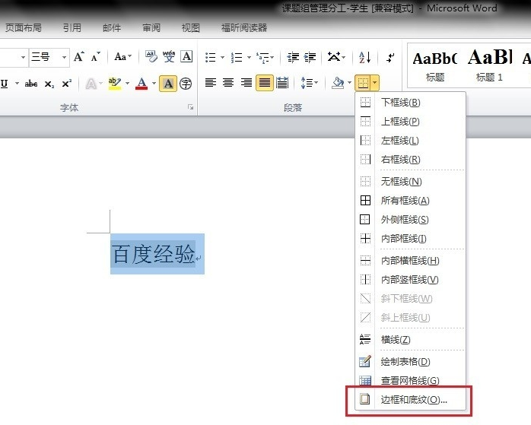
Task: Apply Superscript formatting
Action: [67, 83]
